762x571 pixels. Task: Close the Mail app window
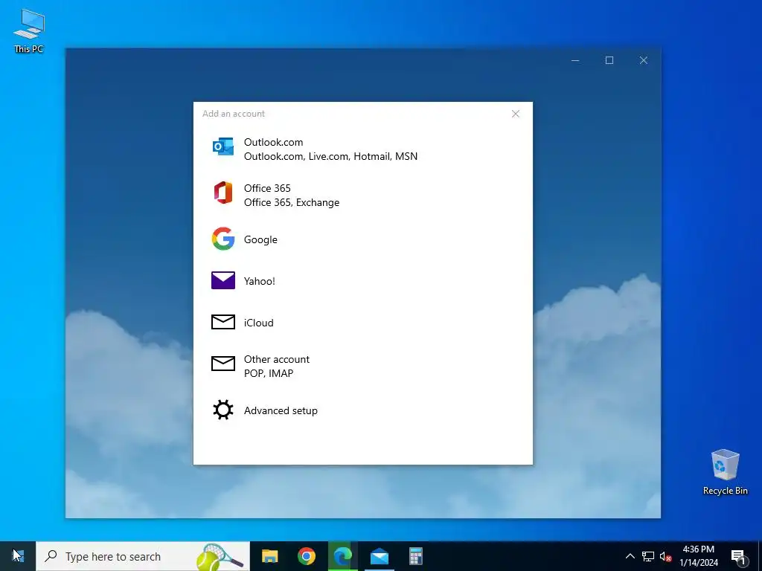(x=644, y=60)
